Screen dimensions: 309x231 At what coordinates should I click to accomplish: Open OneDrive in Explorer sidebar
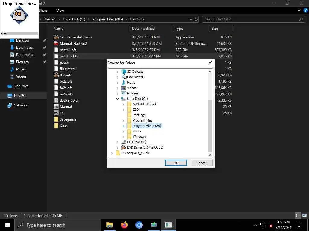pyautogui.click(x=21, y=86)
